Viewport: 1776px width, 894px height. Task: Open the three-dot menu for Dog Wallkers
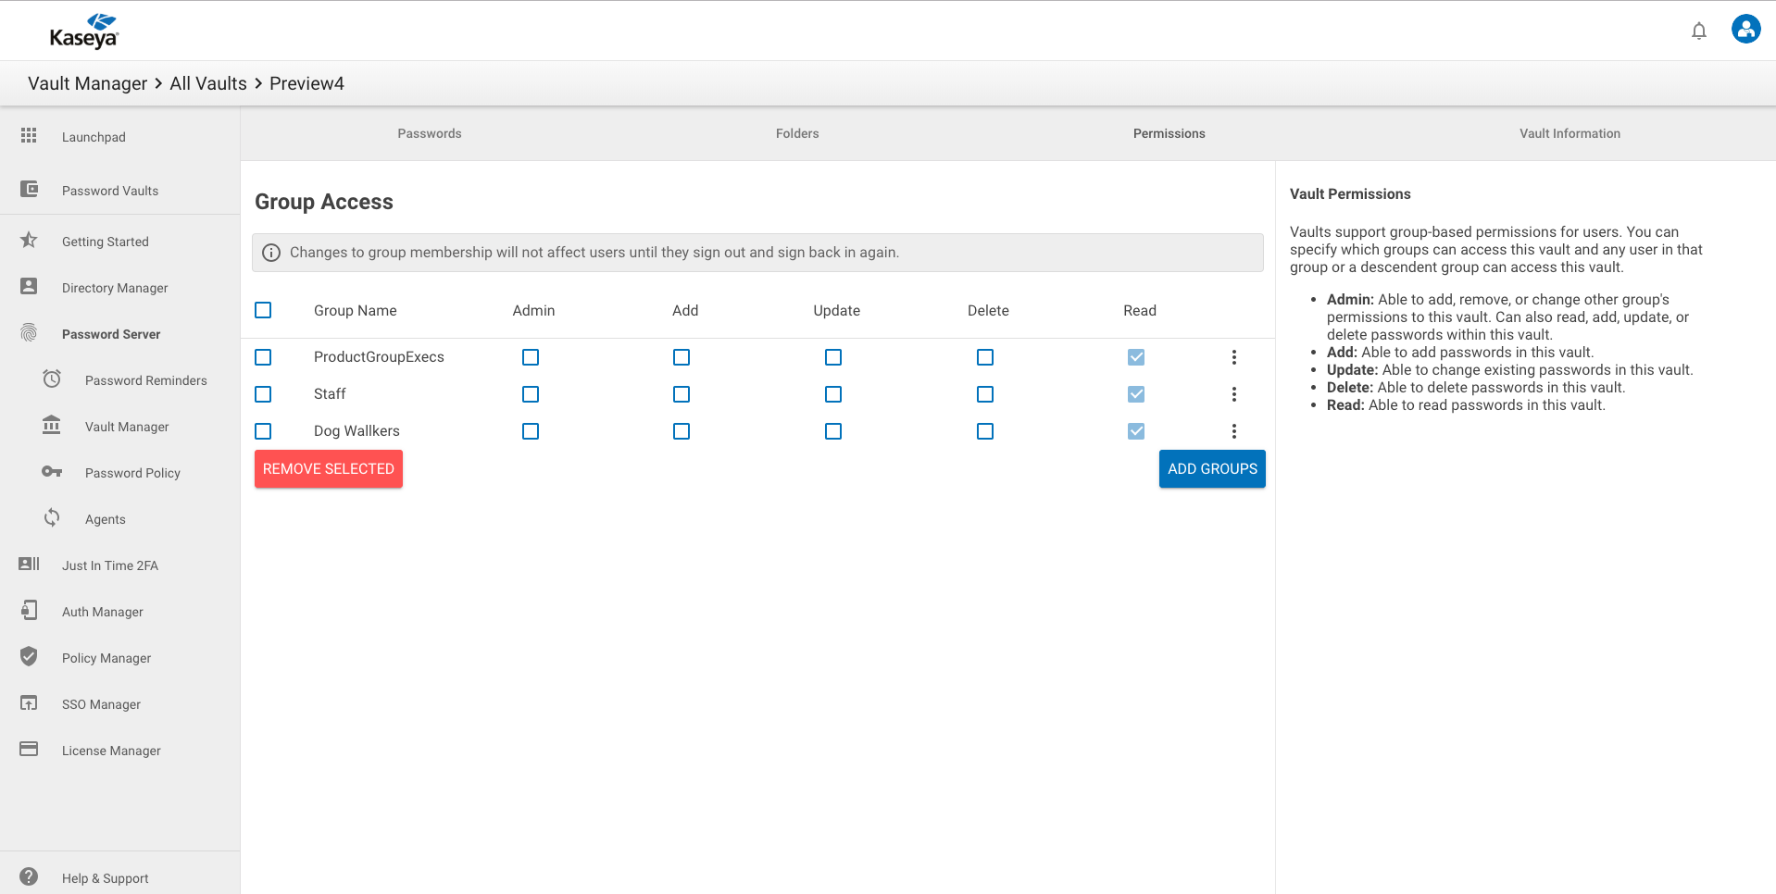point(1234,431)
